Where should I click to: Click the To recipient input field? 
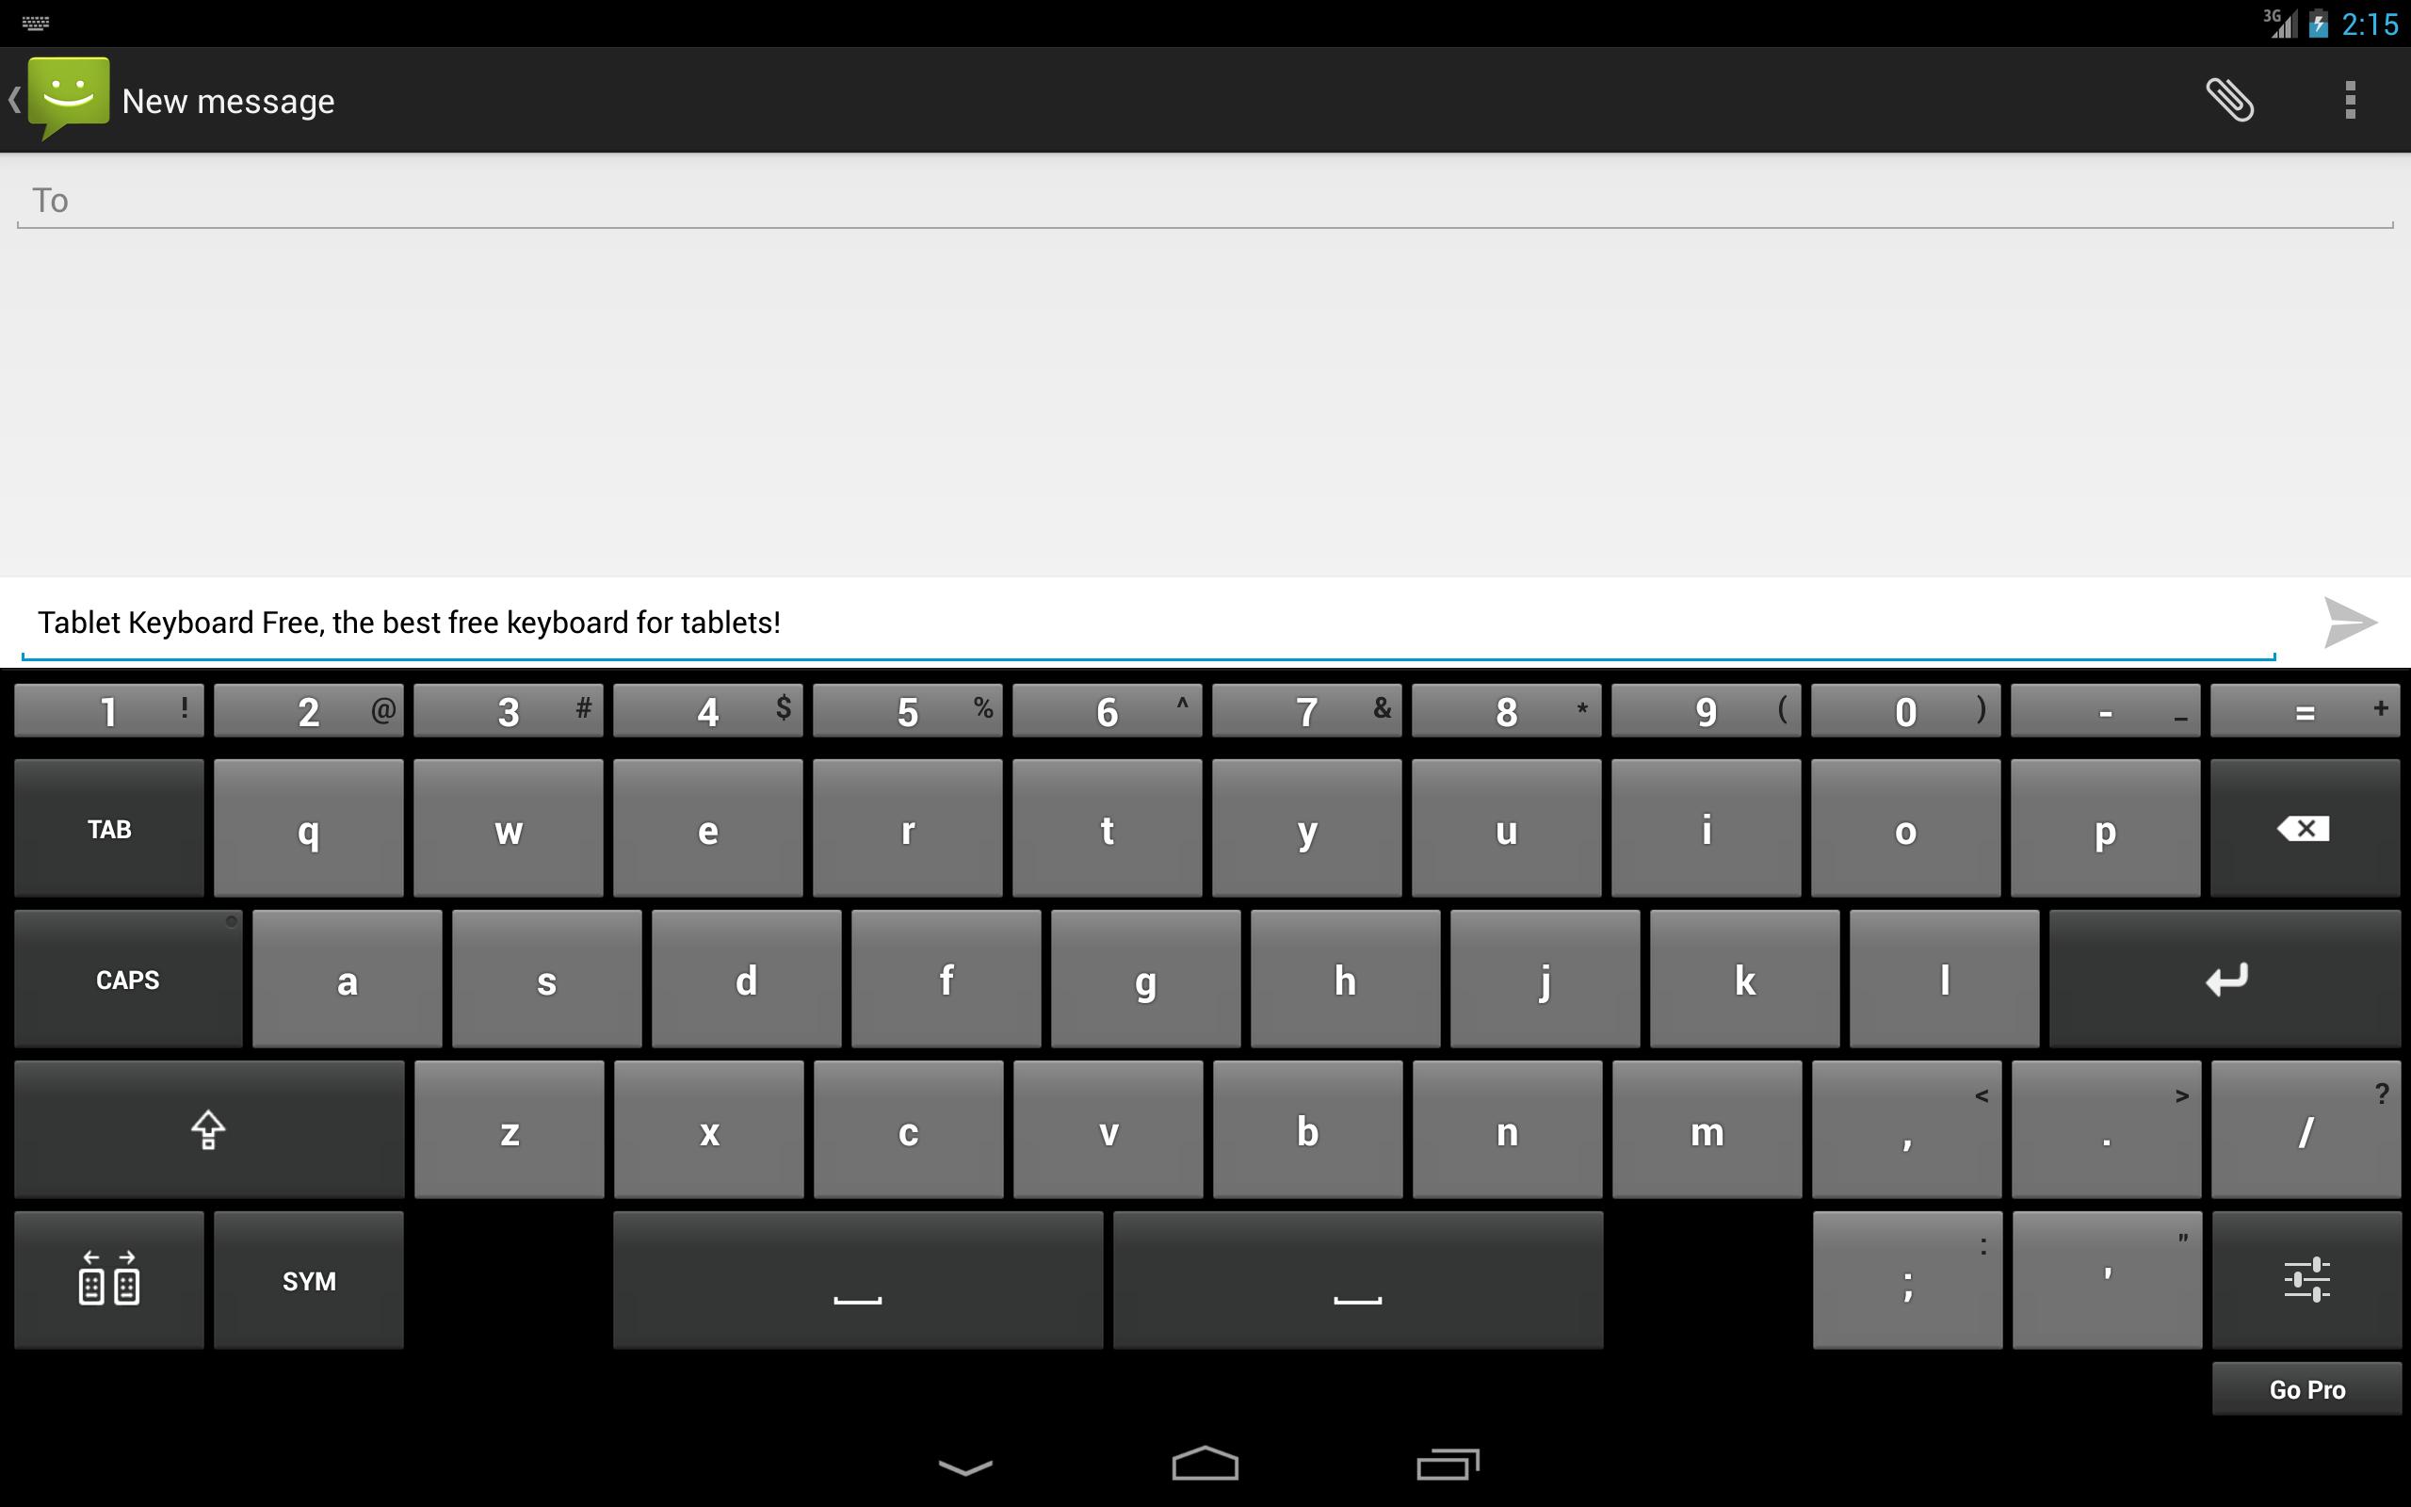(1205, 198)
